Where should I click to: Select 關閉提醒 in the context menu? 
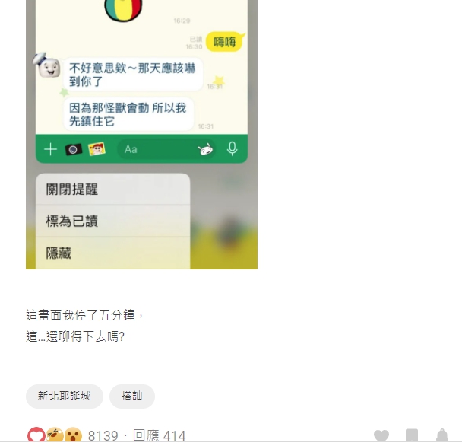click(113, 190)
